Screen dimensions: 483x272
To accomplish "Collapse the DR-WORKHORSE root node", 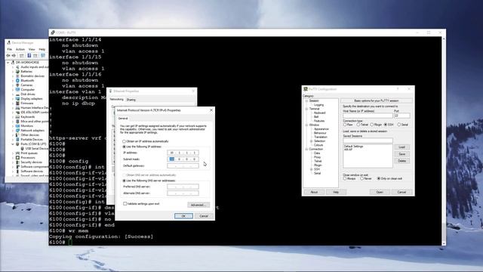I will point(8,62).
